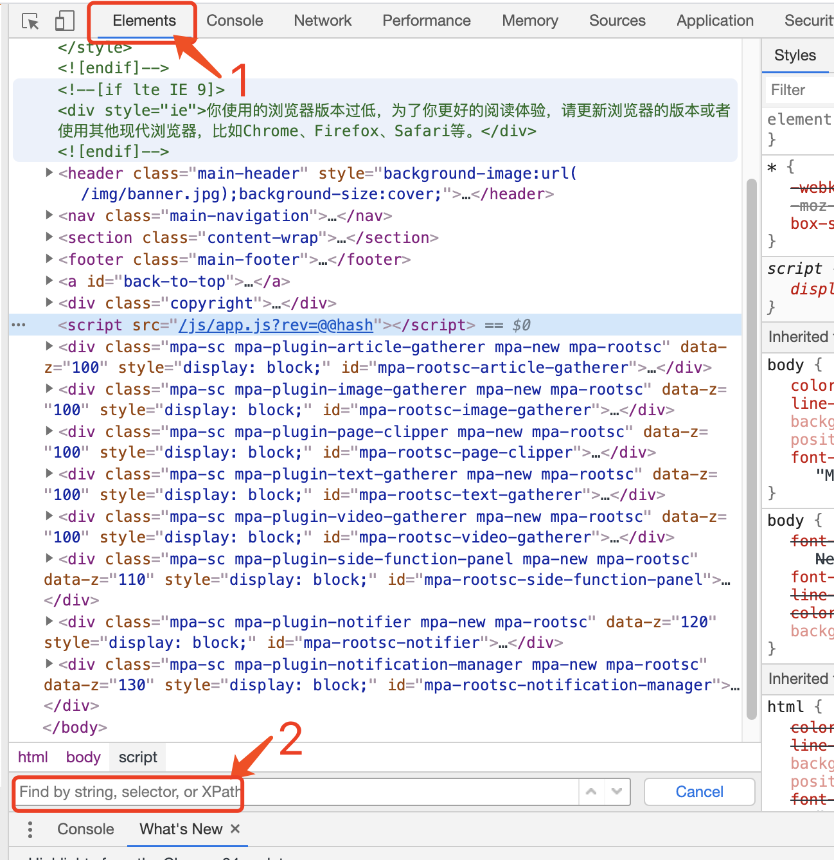Click the Cancel search button

pos(698,791)
